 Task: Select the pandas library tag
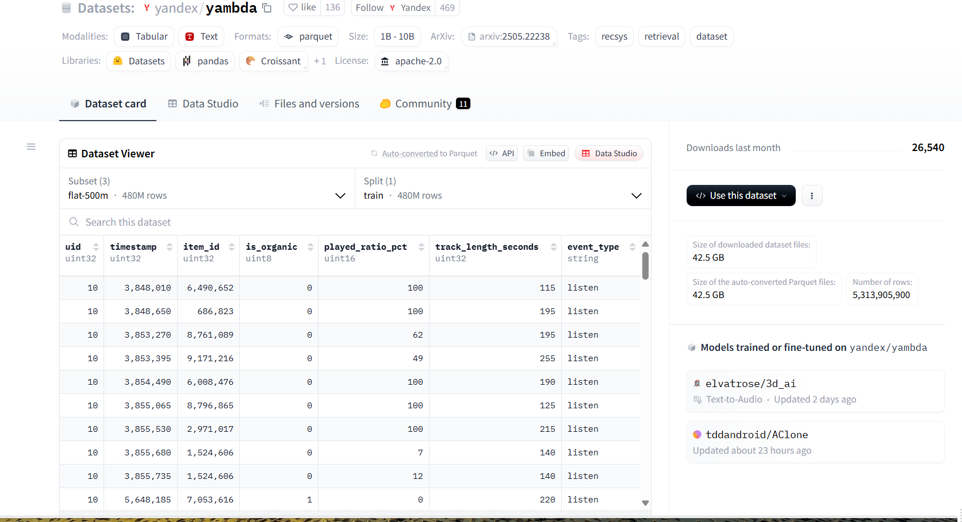click(x=205, y=61)
